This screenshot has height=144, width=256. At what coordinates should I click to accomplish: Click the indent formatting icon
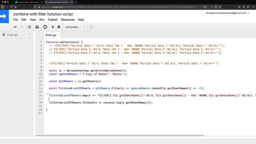pos(29,27)
